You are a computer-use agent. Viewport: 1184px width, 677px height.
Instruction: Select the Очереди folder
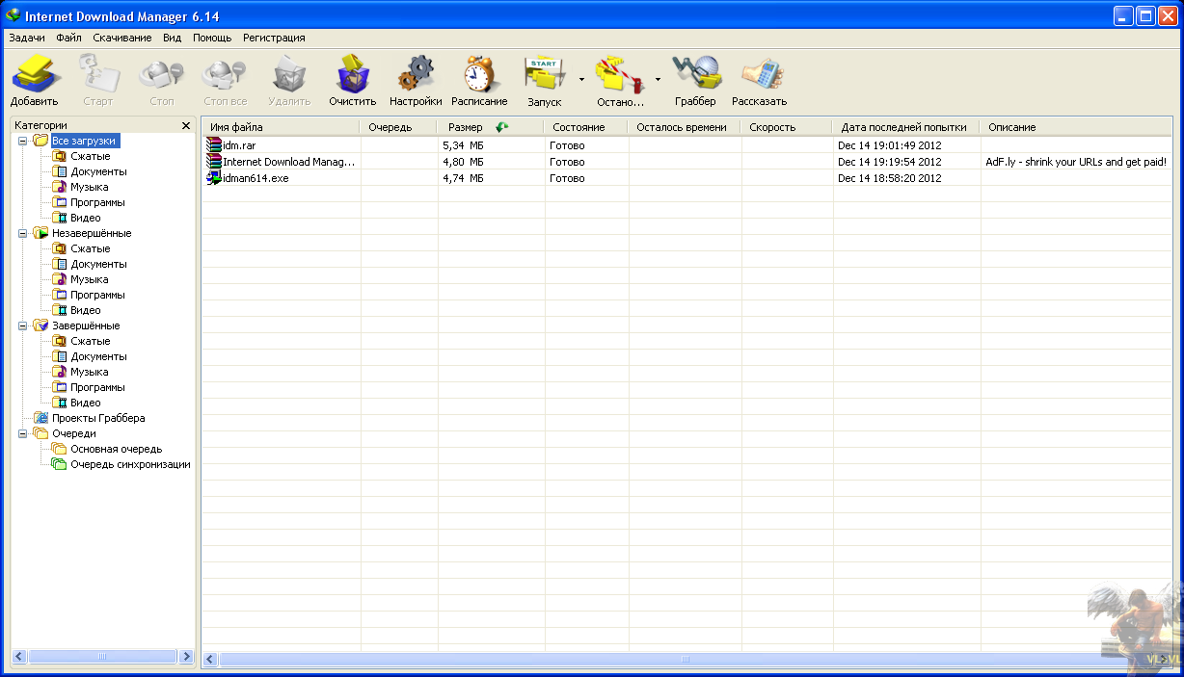point(73,433)
